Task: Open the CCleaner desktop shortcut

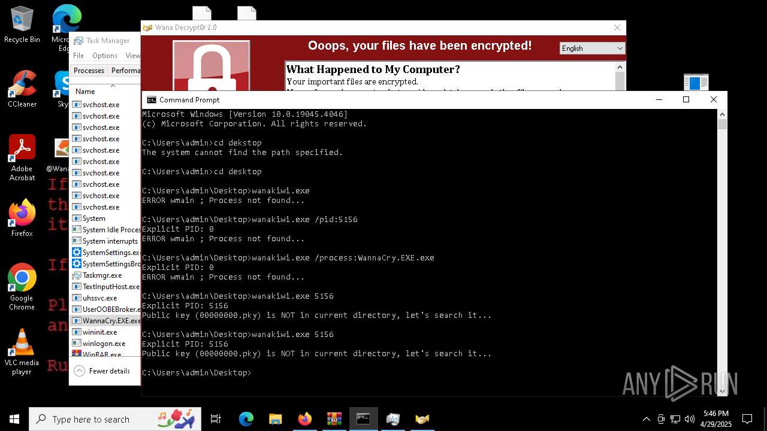Action: [22, 89]
